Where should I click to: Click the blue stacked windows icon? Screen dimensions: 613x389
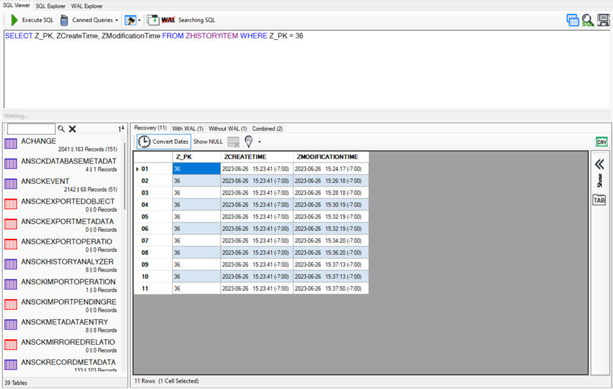click(572, 20)
